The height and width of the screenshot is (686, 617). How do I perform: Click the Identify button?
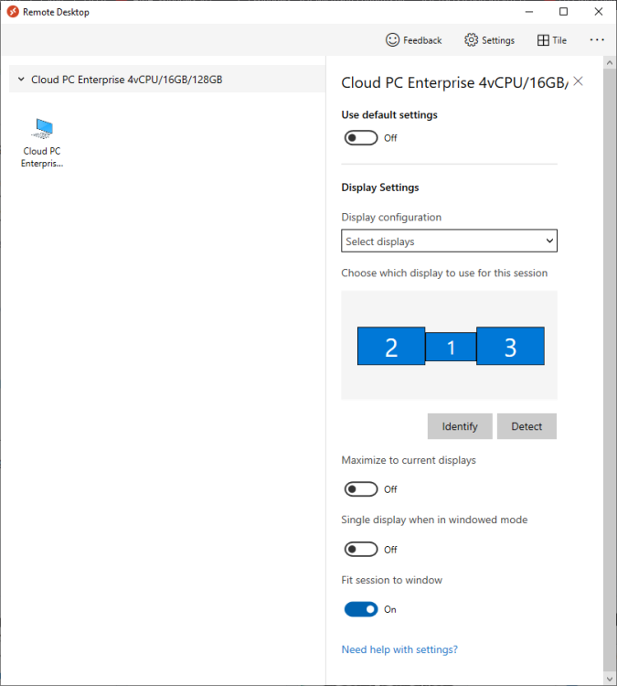(460, 426)
